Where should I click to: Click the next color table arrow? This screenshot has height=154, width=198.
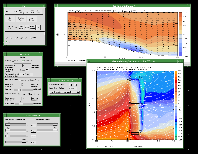tap(76, 85)
